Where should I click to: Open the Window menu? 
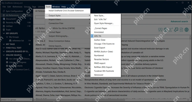coord(56,7)
